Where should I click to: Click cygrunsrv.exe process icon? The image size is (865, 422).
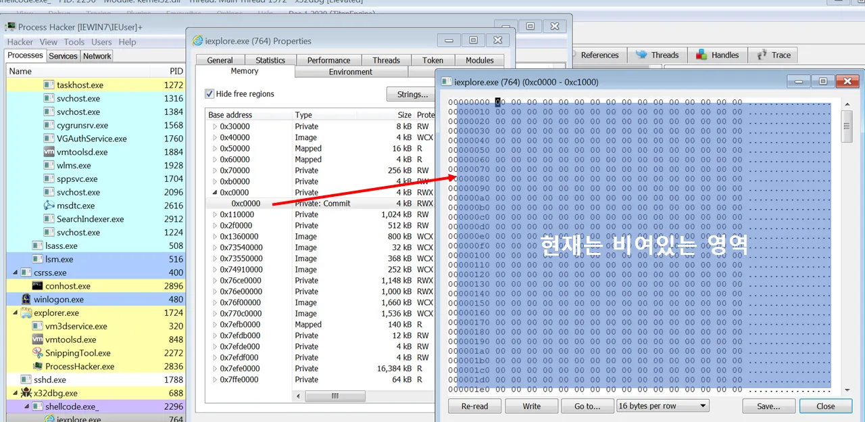(x=49, y=125)
